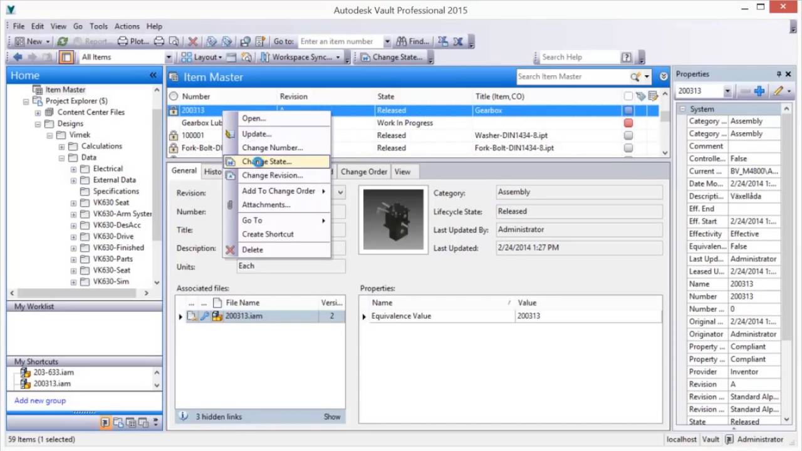Choose Change Revision in context menu

coord(277,175)
